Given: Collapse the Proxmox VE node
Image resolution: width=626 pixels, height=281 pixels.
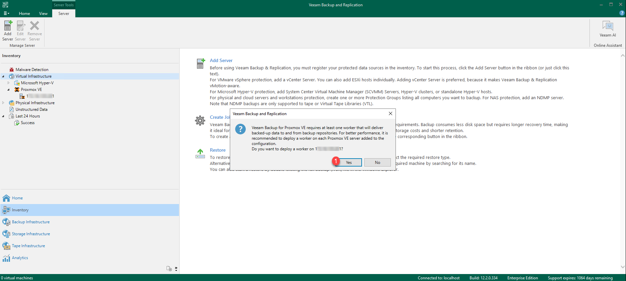Looking at the screenshot, I should point(9,90).
